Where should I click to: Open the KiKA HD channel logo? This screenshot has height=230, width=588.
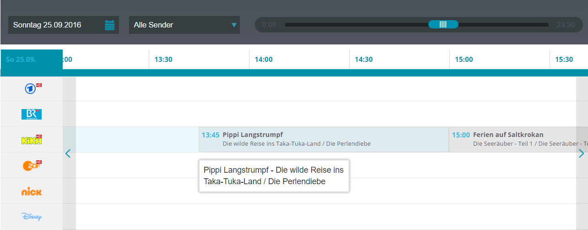(32, 140)
